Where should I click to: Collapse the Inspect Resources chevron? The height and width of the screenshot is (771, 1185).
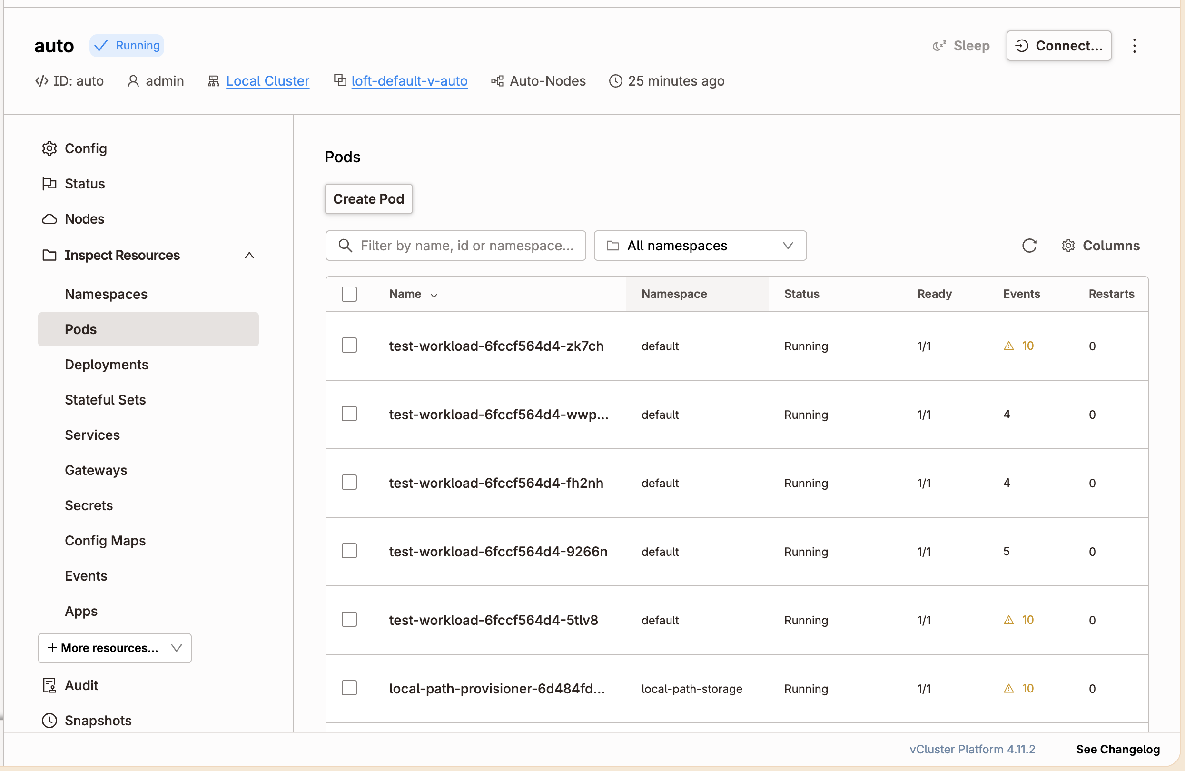click(249, 255)
